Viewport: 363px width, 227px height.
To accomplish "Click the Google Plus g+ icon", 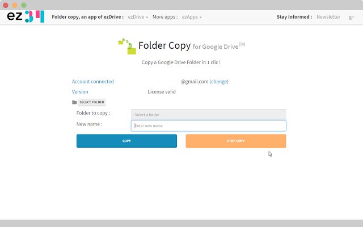I will (x=352, y=17).
